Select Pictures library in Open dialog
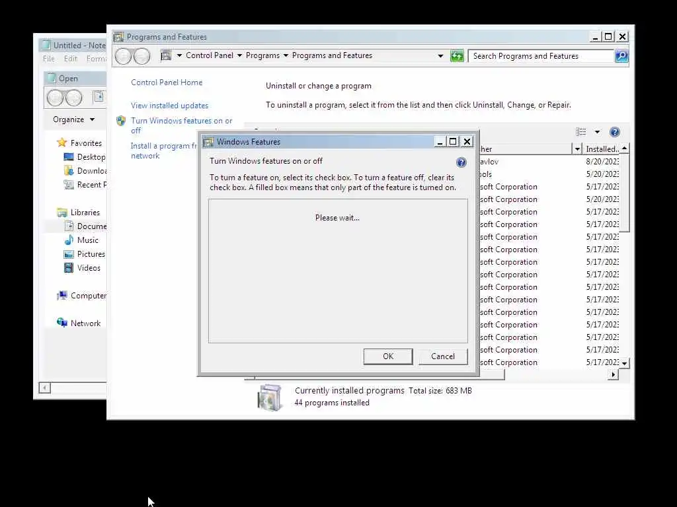This screenshot has height=507, width=677. click(x=91, y=254)
